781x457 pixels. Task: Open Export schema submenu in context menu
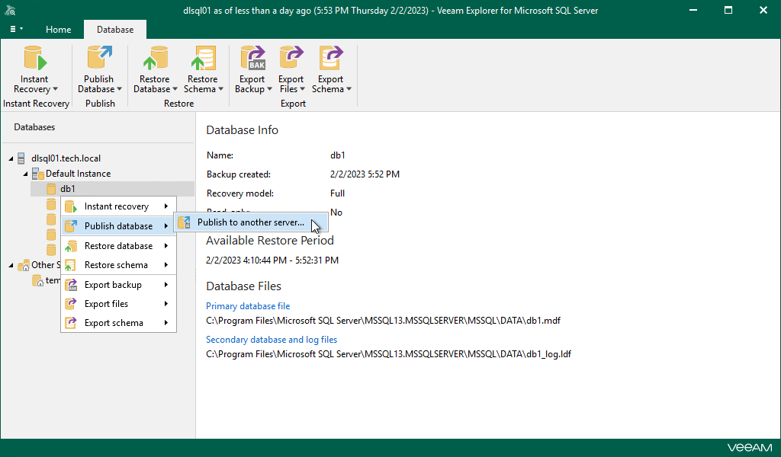118,323
